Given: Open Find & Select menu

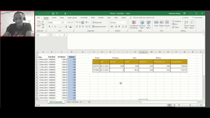Looking at the screenshot, I should (192, 25).
